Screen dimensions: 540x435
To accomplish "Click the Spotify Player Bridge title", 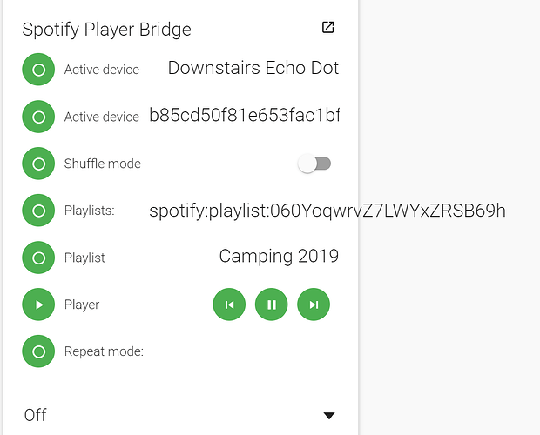I will pyautogui.click(x=106, y=29).
